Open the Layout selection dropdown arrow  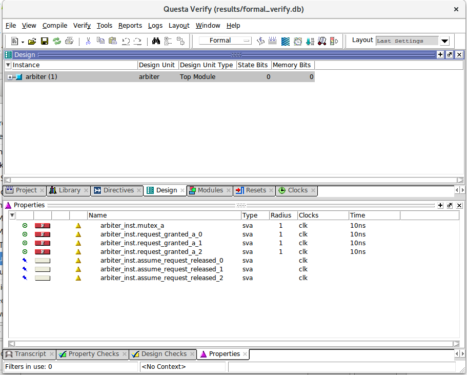[444, 41]
